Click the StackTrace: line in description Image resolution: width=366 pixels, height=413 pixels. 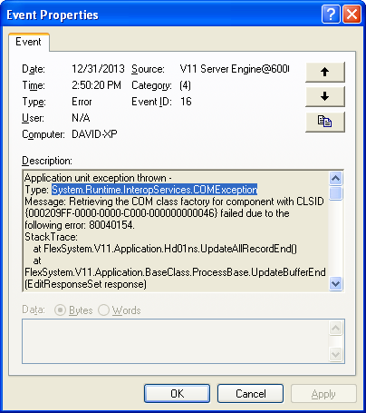51,237
